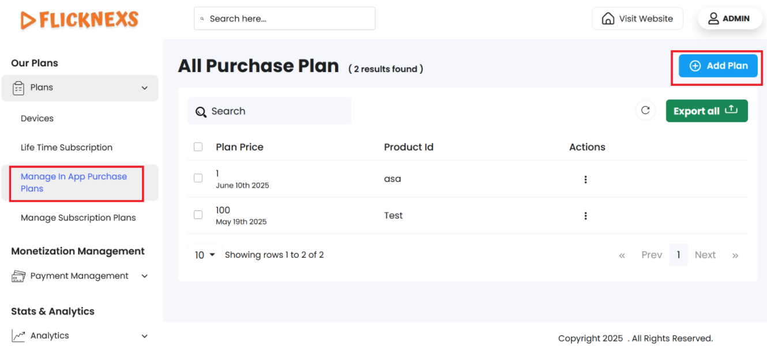Click the Analytics chart icon
Viewport: 767px width, 350px height.
(18, 336)
